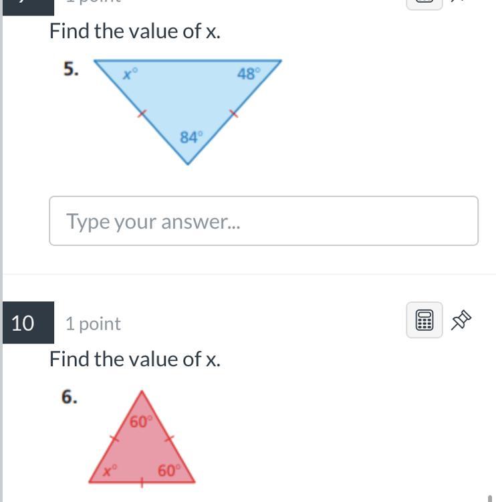Click the '1 point' label of question 10
Viewport: 496px width, 502px height.
click(x=93, y=324)
